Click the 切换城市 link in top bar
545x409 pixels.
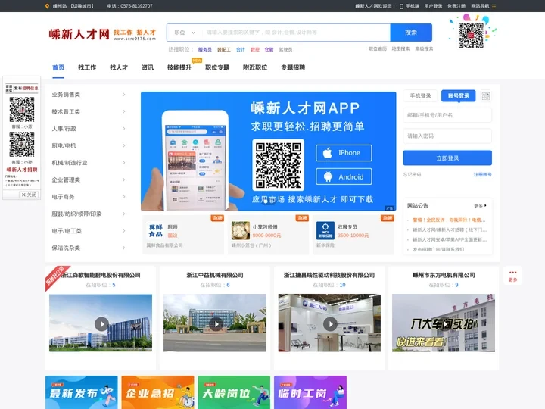[82, 6]
